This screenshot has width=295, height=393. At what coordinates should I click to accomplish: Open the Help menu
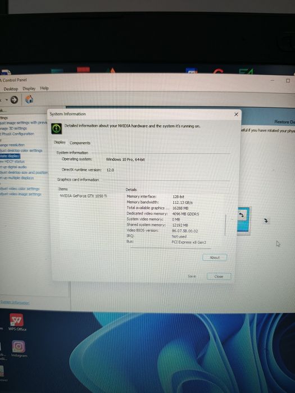pyautogui.click(x=44, y=88)
